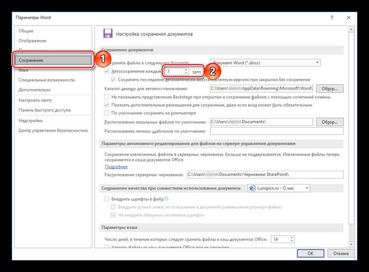Open the Отображение category
The image size is (369, 272).
pyautogui.click(x=32, y=41)
